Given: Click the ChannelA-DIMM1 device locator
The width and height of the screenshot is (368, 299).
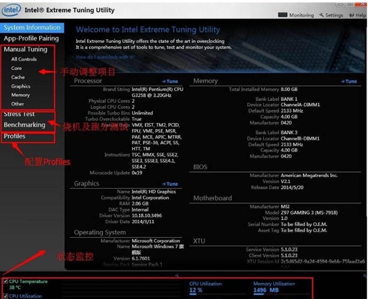Looking at the screenshot, I should pyautogui.click(x=300, y=105).
